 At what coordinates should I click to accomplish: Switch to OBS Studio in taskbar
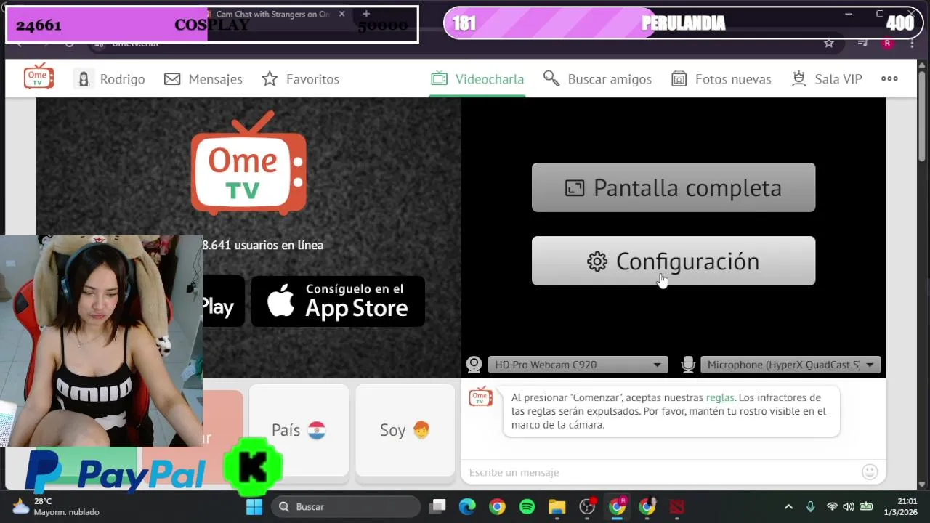[x=587, y=506]
